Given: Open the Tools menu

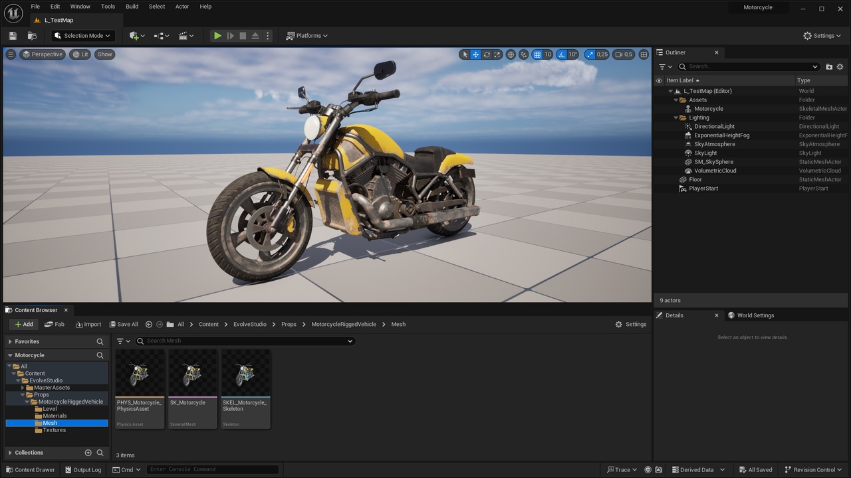Looking at the screenshot, I should [x=108, y=7].
